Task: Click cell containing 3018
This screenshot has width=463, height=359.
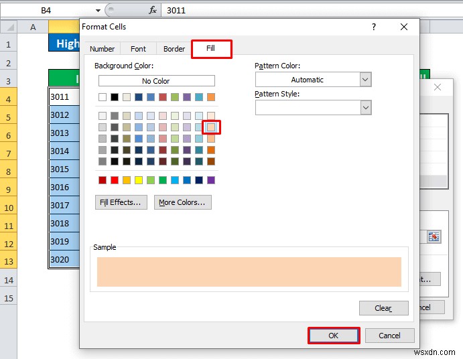Action: [x=64, y=223]
